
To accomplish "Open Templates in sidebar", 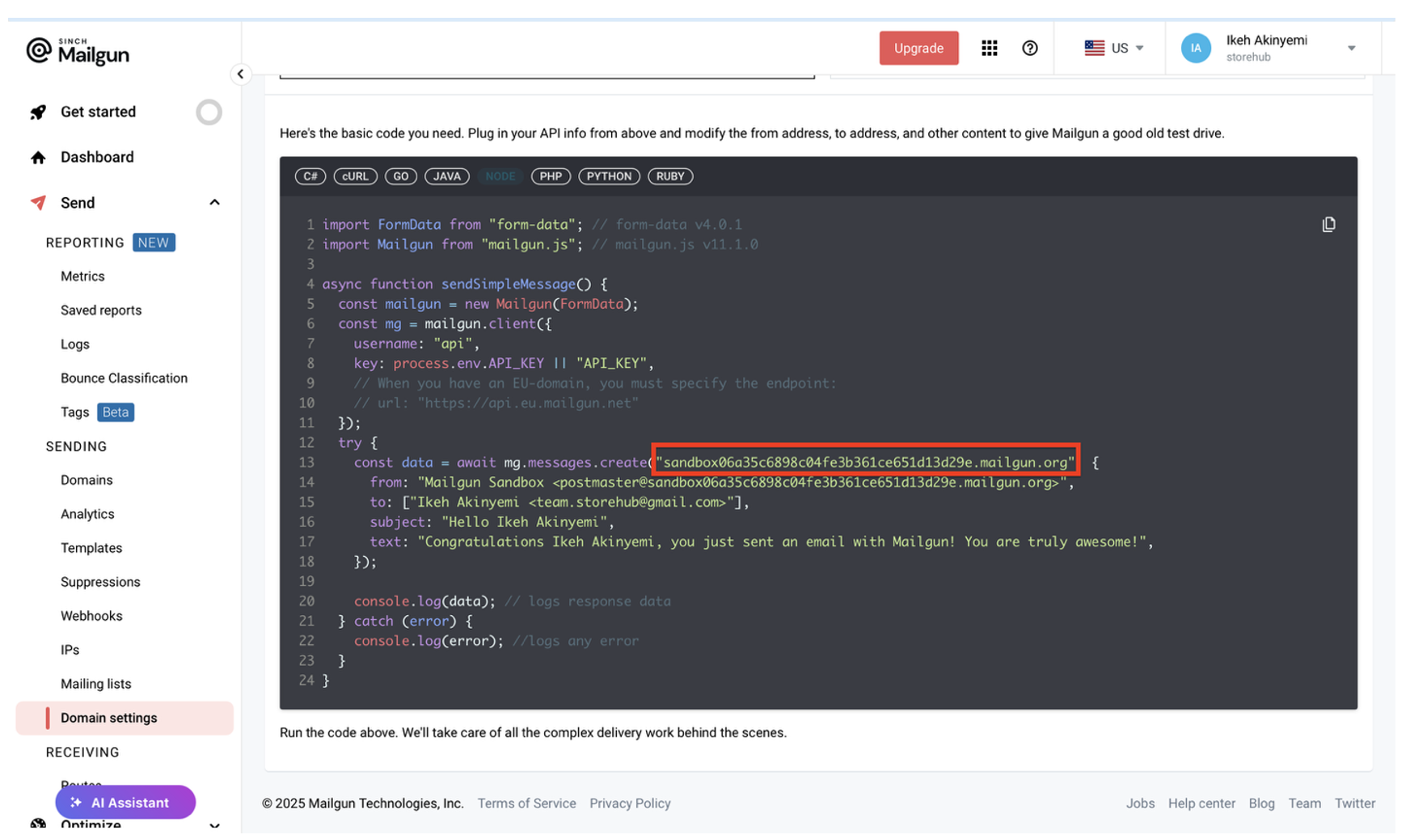I will pyautogui.click(x=91, y=548).
